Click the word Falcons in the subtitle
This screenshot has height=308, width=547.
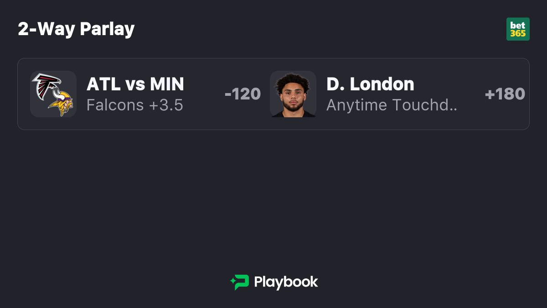pos(115,105)
